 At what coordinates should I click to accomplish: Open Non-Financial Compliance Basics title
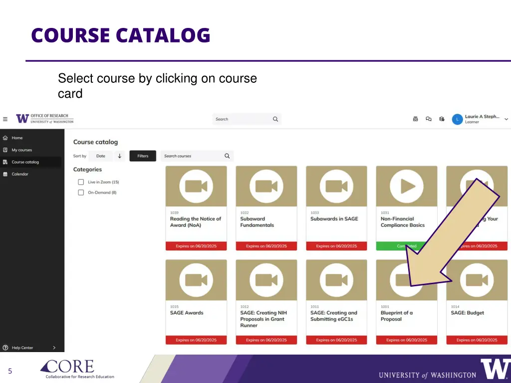coord(403,222)
